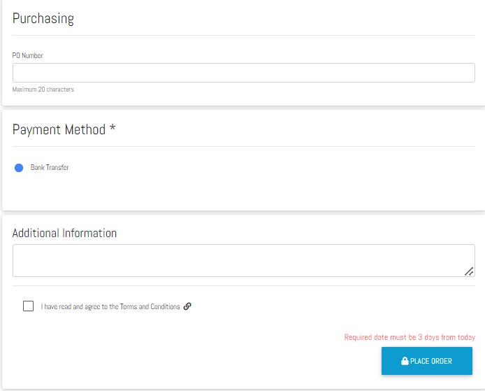Focus the PO Number text field
The image size is (485, 391).
[x=243, y=73]
